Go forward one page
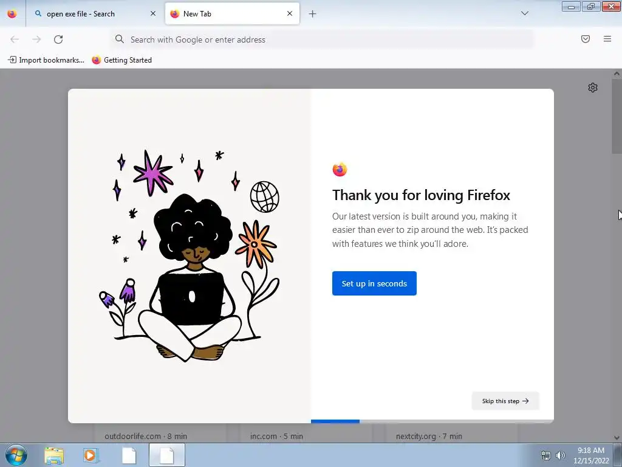Image resolution: width=622 pixels, height=467 pixels. [x=36, y=40]
